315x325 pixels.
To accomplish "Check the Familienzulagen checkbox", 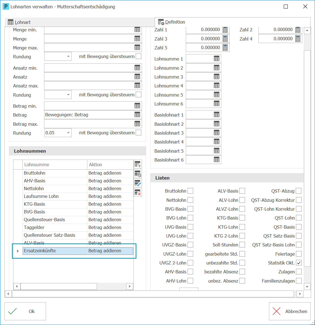I will tap(299, 281).
